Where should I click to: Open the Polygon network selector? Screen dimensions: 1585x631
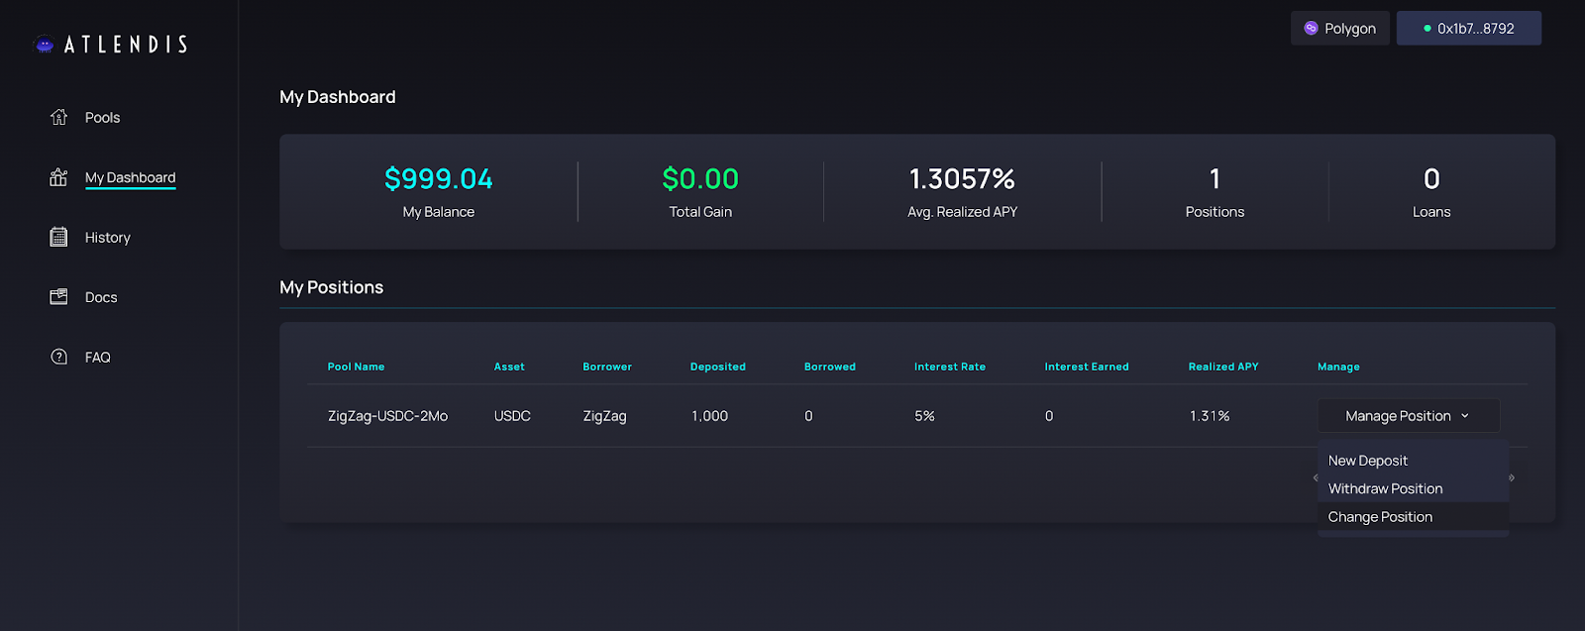[x=1339, y=29]
